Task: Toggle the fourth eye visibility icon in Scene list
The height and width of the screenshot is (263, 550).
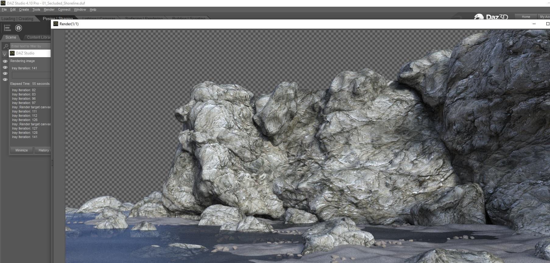Action: click(5, 79)
